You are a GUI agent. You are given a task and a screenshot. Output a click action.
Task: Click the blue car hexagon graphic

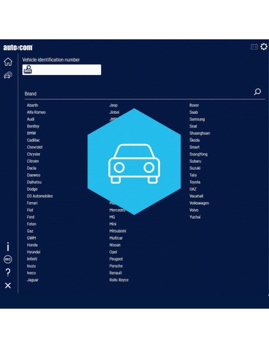coord(134,161)
